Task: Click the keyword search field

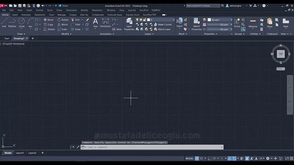Action: (x=203, y=6)
